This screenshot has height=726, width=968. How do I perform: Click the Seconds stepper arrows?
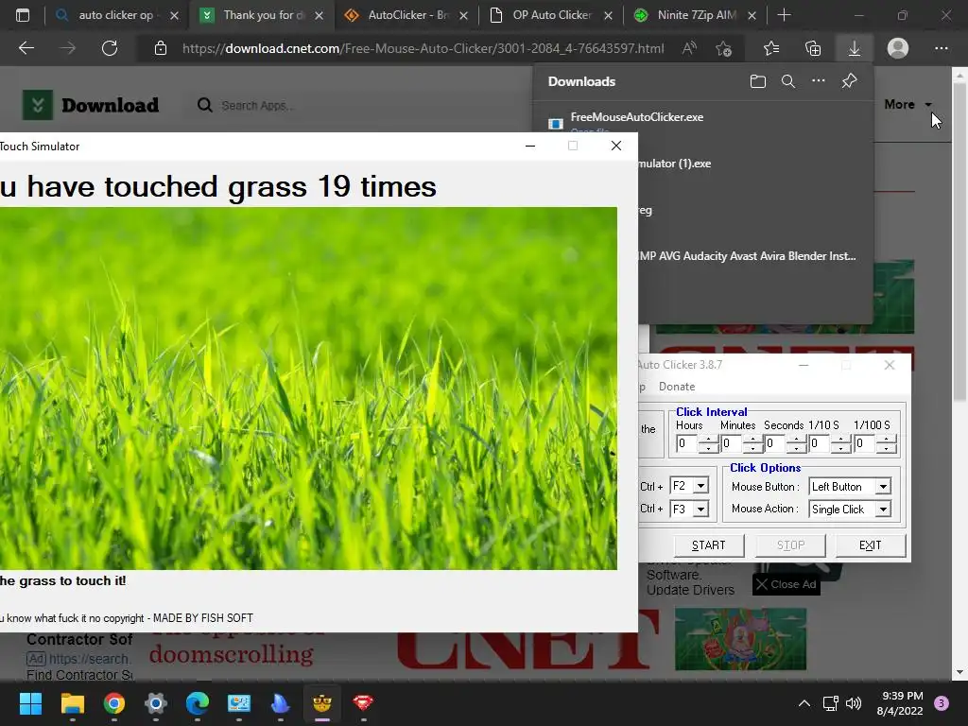point(797,443)
